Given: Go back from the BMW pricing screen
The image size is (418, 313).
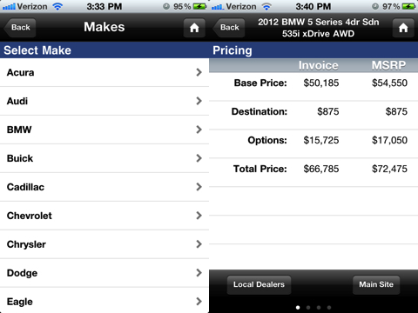Looking at the screenshot, I should click(229, 28).
